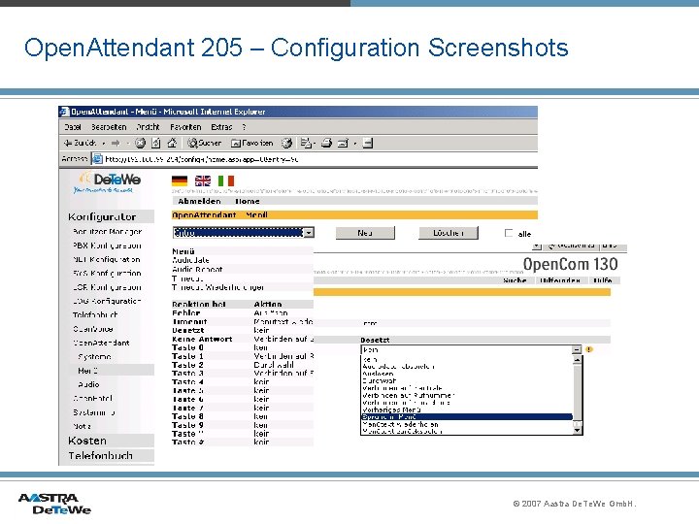The height and width of the screenshot is (524, 699).
Task: Click the Edit page toolbar icon
Action: (343, 143)
